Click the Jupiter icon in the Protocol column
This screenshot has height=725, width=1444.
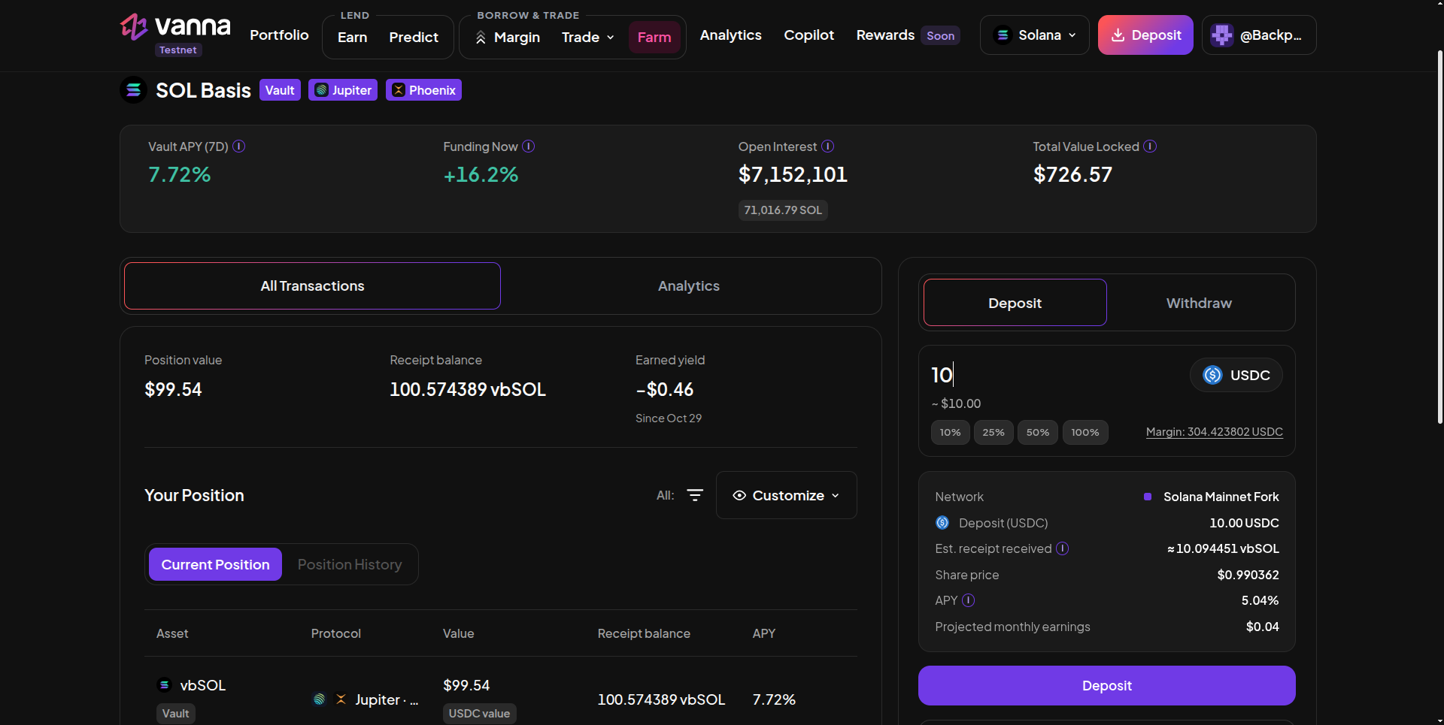pos(319,699)
